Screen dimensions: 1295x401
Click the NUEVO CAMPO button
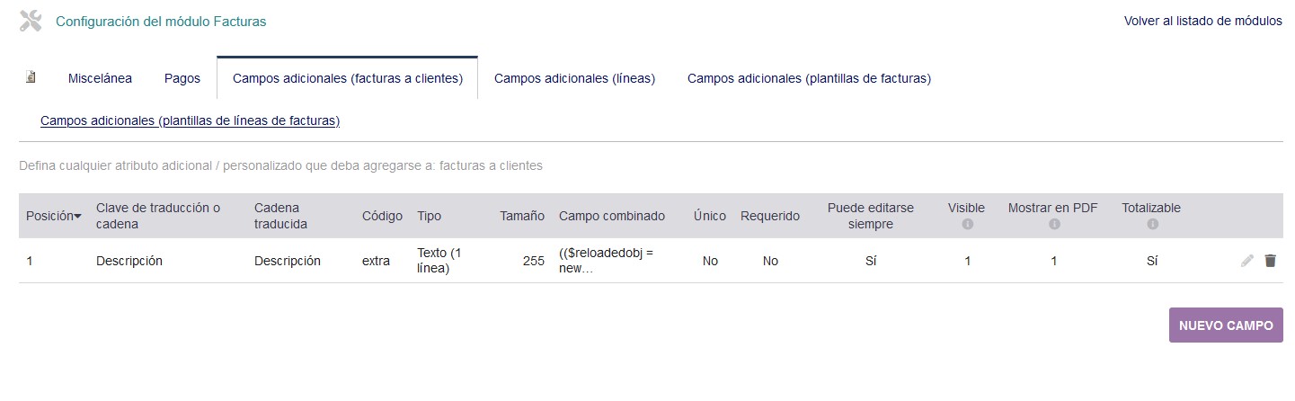coord(1226,325)
